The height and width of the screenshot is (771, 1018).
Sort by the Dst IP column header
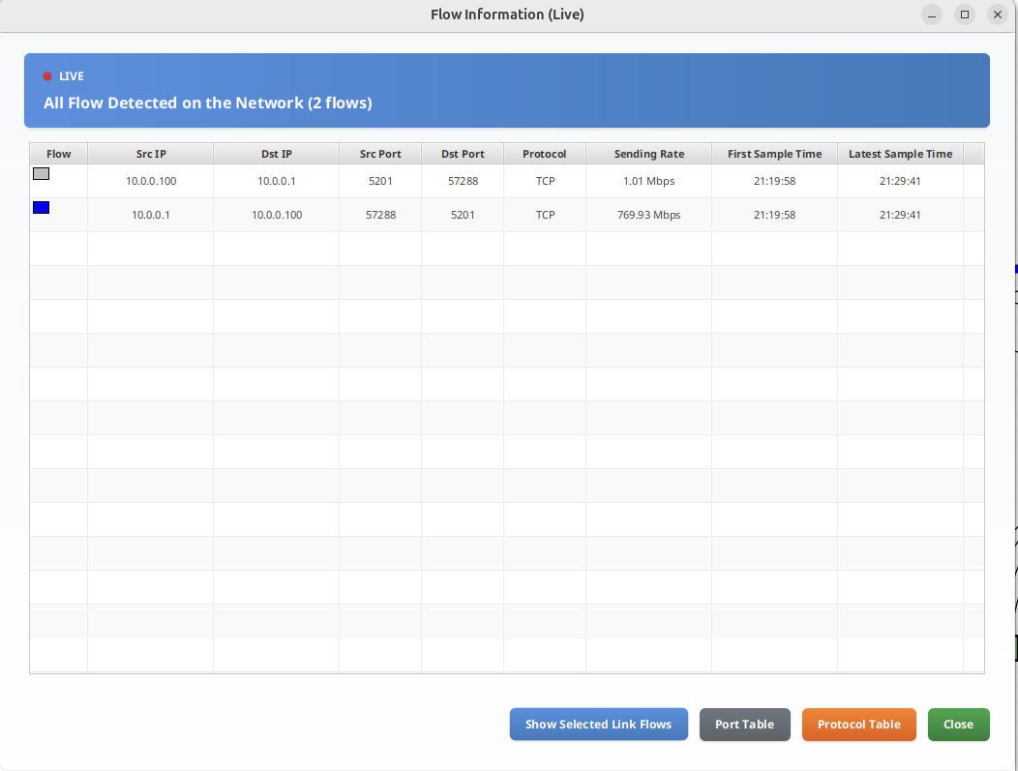point(277,154)
